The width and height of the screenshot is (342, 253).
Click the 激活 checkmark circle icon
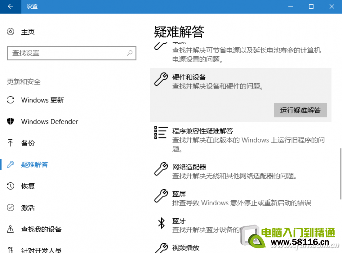tap(10, 207)
